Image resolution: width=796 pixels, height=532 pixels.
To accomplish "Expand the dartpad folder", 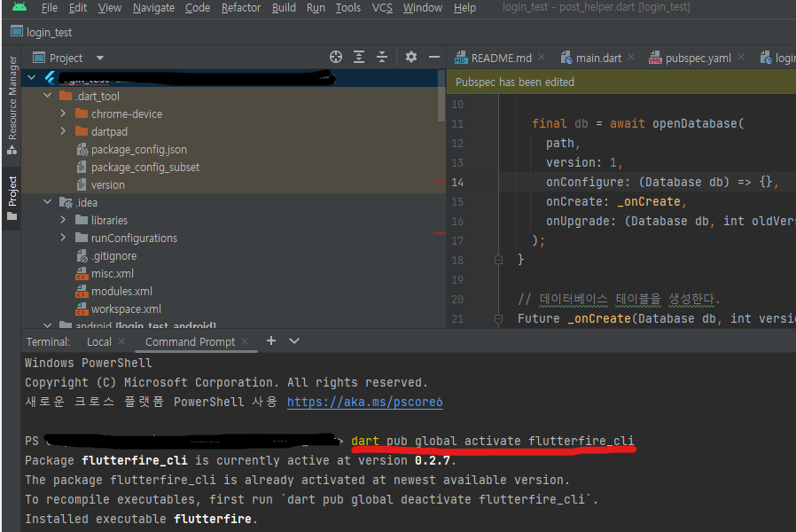I will [x=63, y=131].
